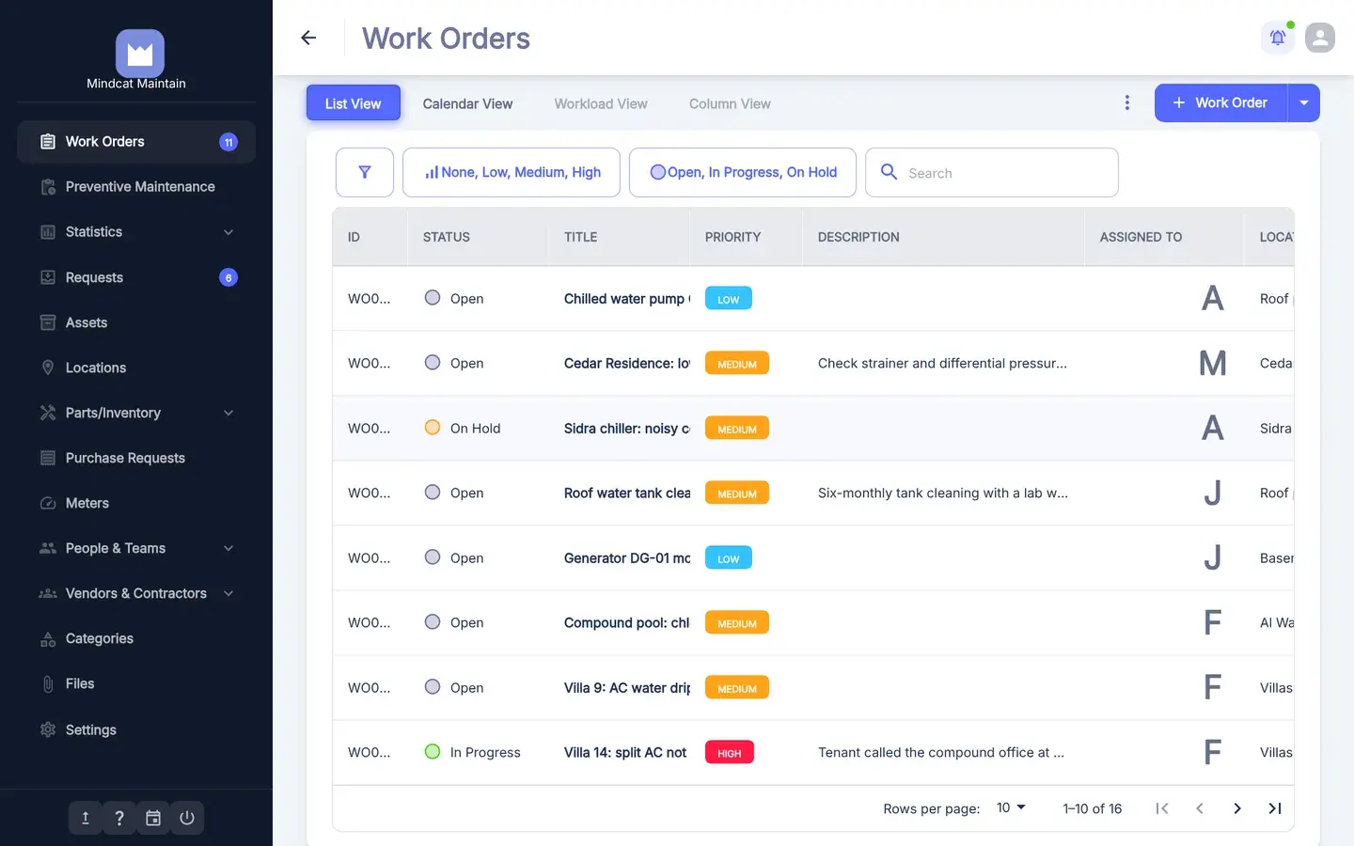The height and width of the screenshot is (846, 1354).
Task: Click assignee avatar A on Chilled water pump row
Action: click(1213, 299)
